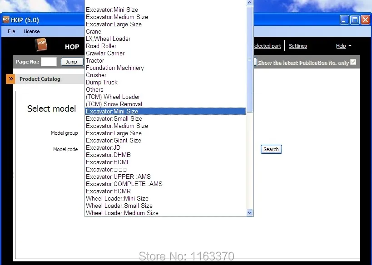Image resolution: width=372 pixels, height=265 pixels.
Task: Select Crusher in the dropdown list
Action: pyautogui.click(x=165, y=75)
